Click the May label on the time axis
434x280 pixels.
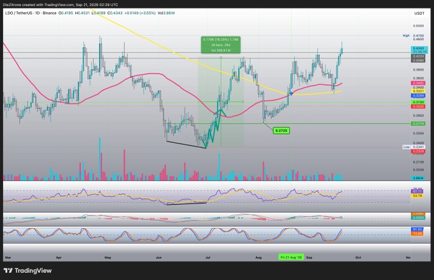tap(108, 258)
